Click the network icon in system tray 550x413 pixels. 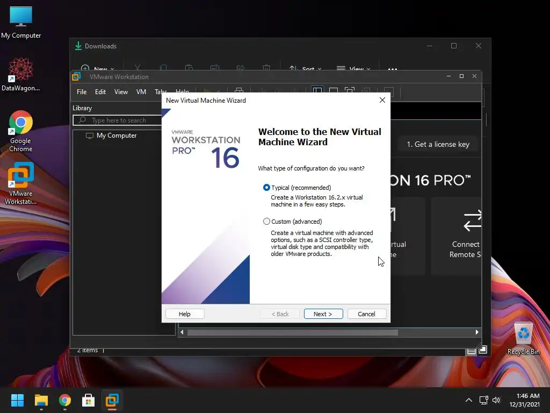pos(484,400)
